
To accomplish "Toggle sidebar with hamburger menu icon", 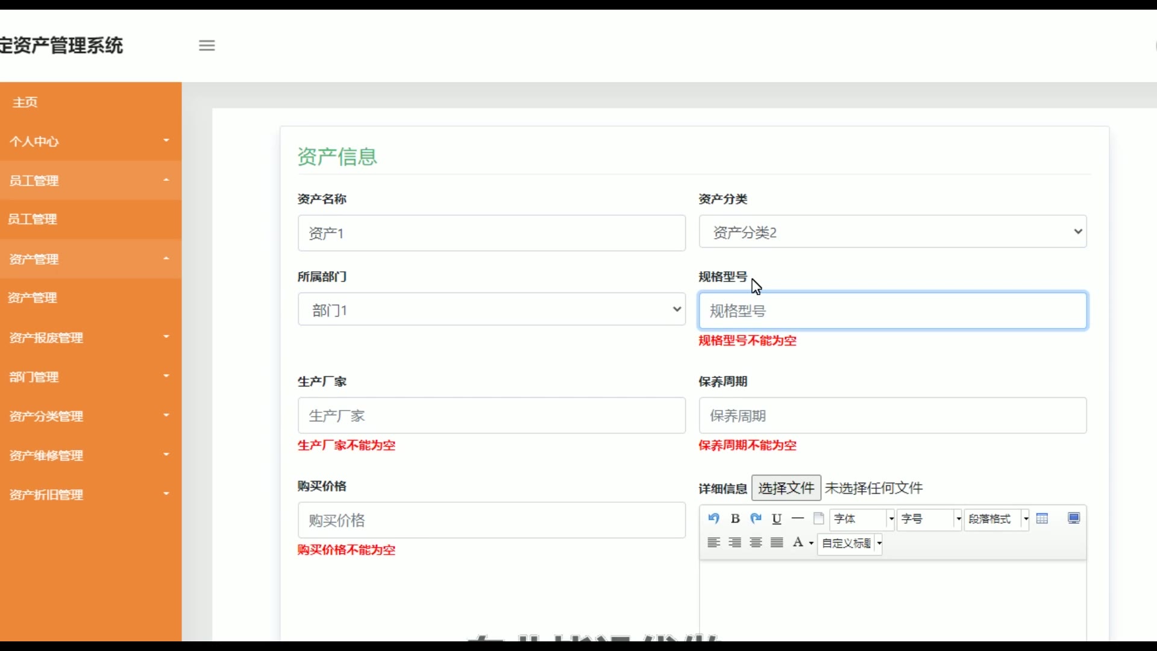I will coord(207,45).
